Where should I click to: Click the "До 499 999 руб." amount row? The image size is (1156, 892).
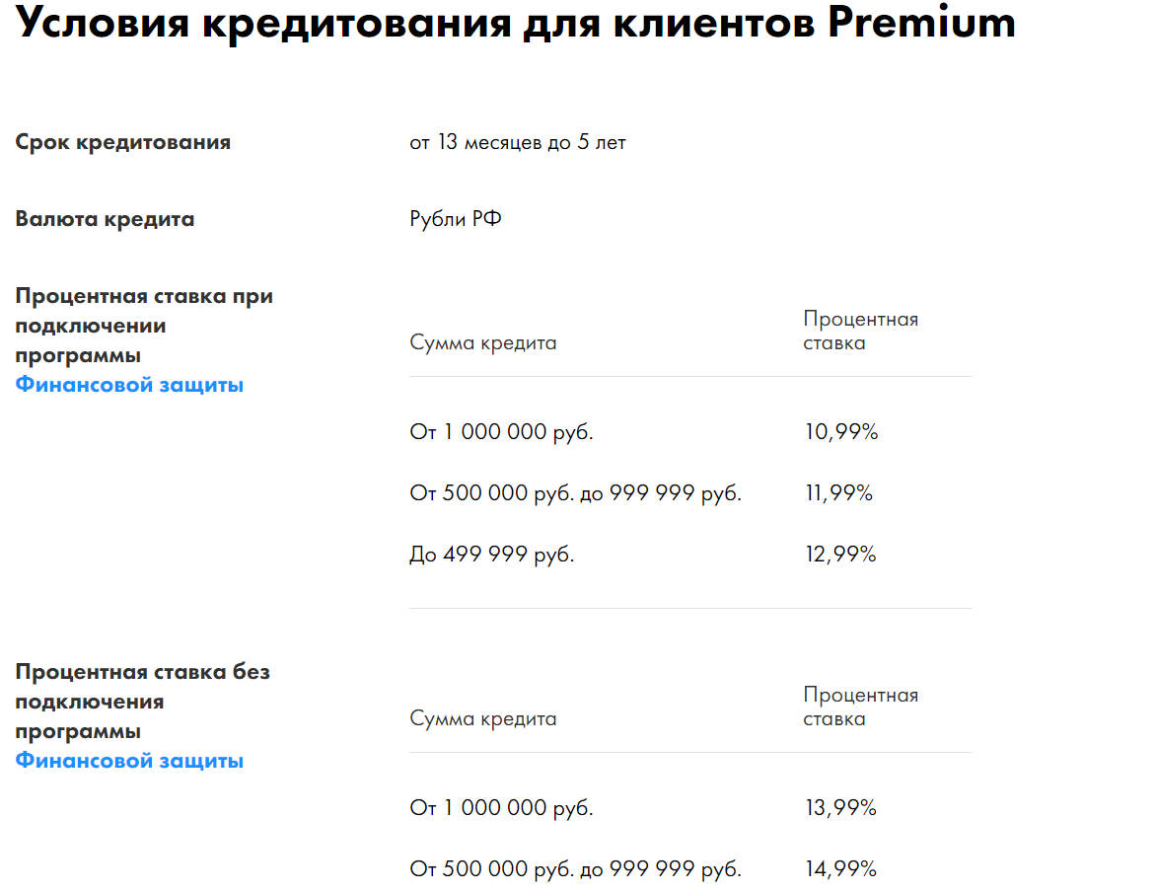(x=492, y=555)
